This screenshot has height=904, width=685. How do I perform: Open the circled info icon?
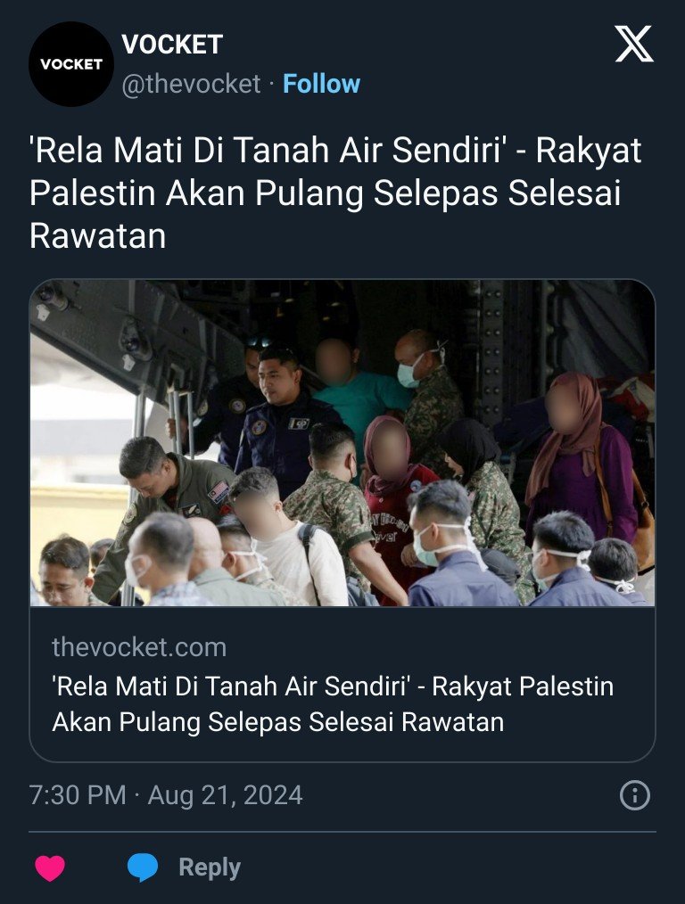point(635,795)
